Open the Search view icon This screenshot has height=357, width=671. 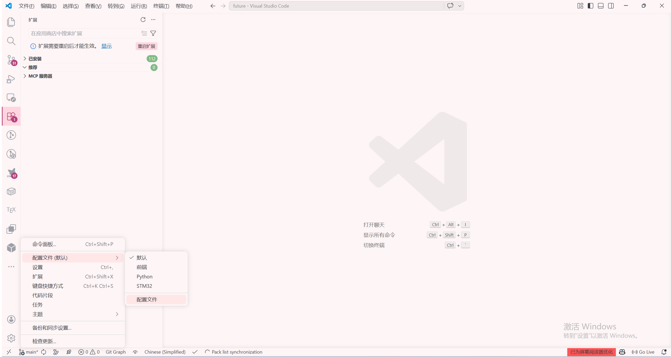point(11,41)
